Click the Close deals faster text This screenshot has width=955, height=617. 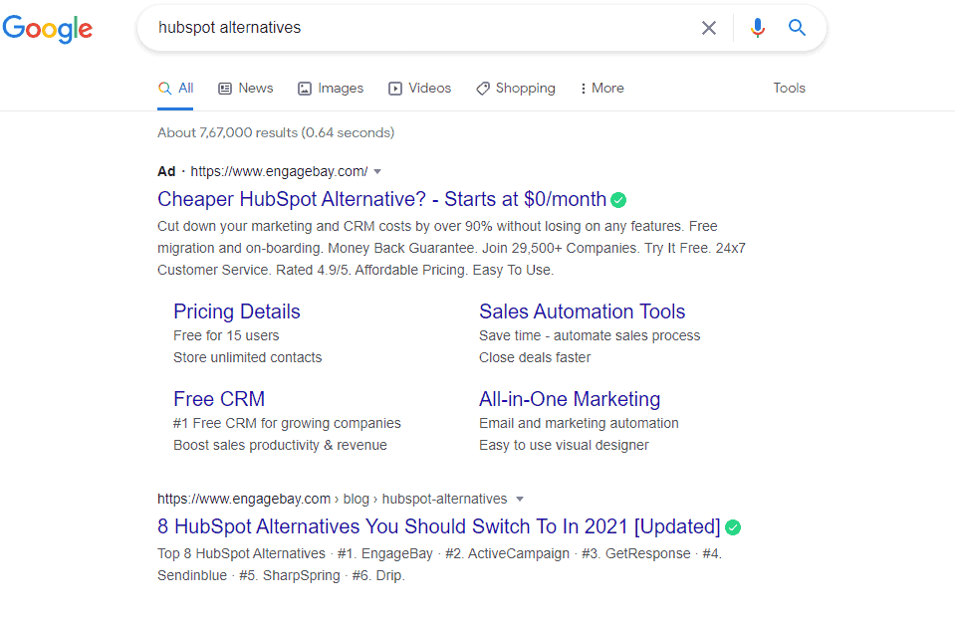(x=535, y=358)
